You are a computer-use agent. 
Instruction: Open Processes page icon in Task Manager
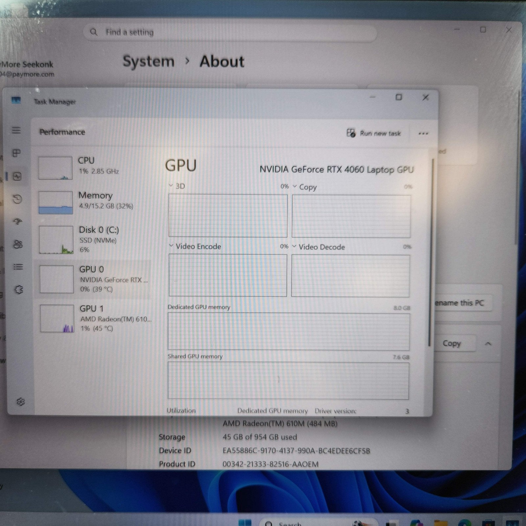pos(16,153)
